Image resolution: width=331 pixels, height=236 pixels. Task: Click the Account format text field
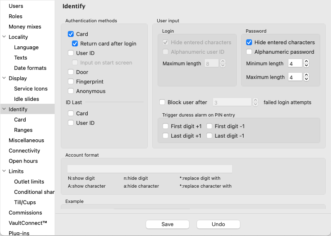click(149, 169)
